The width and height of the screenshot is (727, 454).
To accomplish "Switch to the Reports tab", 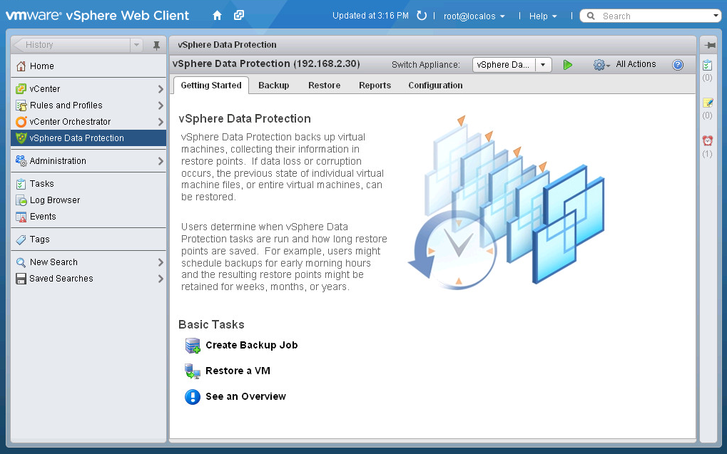I will click(x=375, y=86).
